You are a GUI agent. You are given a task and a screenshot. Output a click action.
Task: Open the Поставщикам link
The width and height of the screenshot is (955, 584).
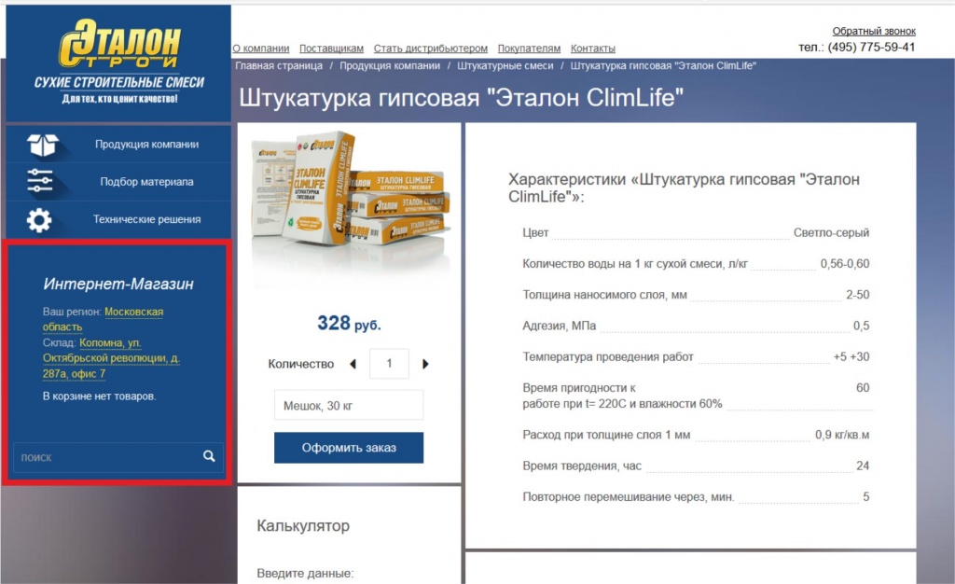(331, 49)
